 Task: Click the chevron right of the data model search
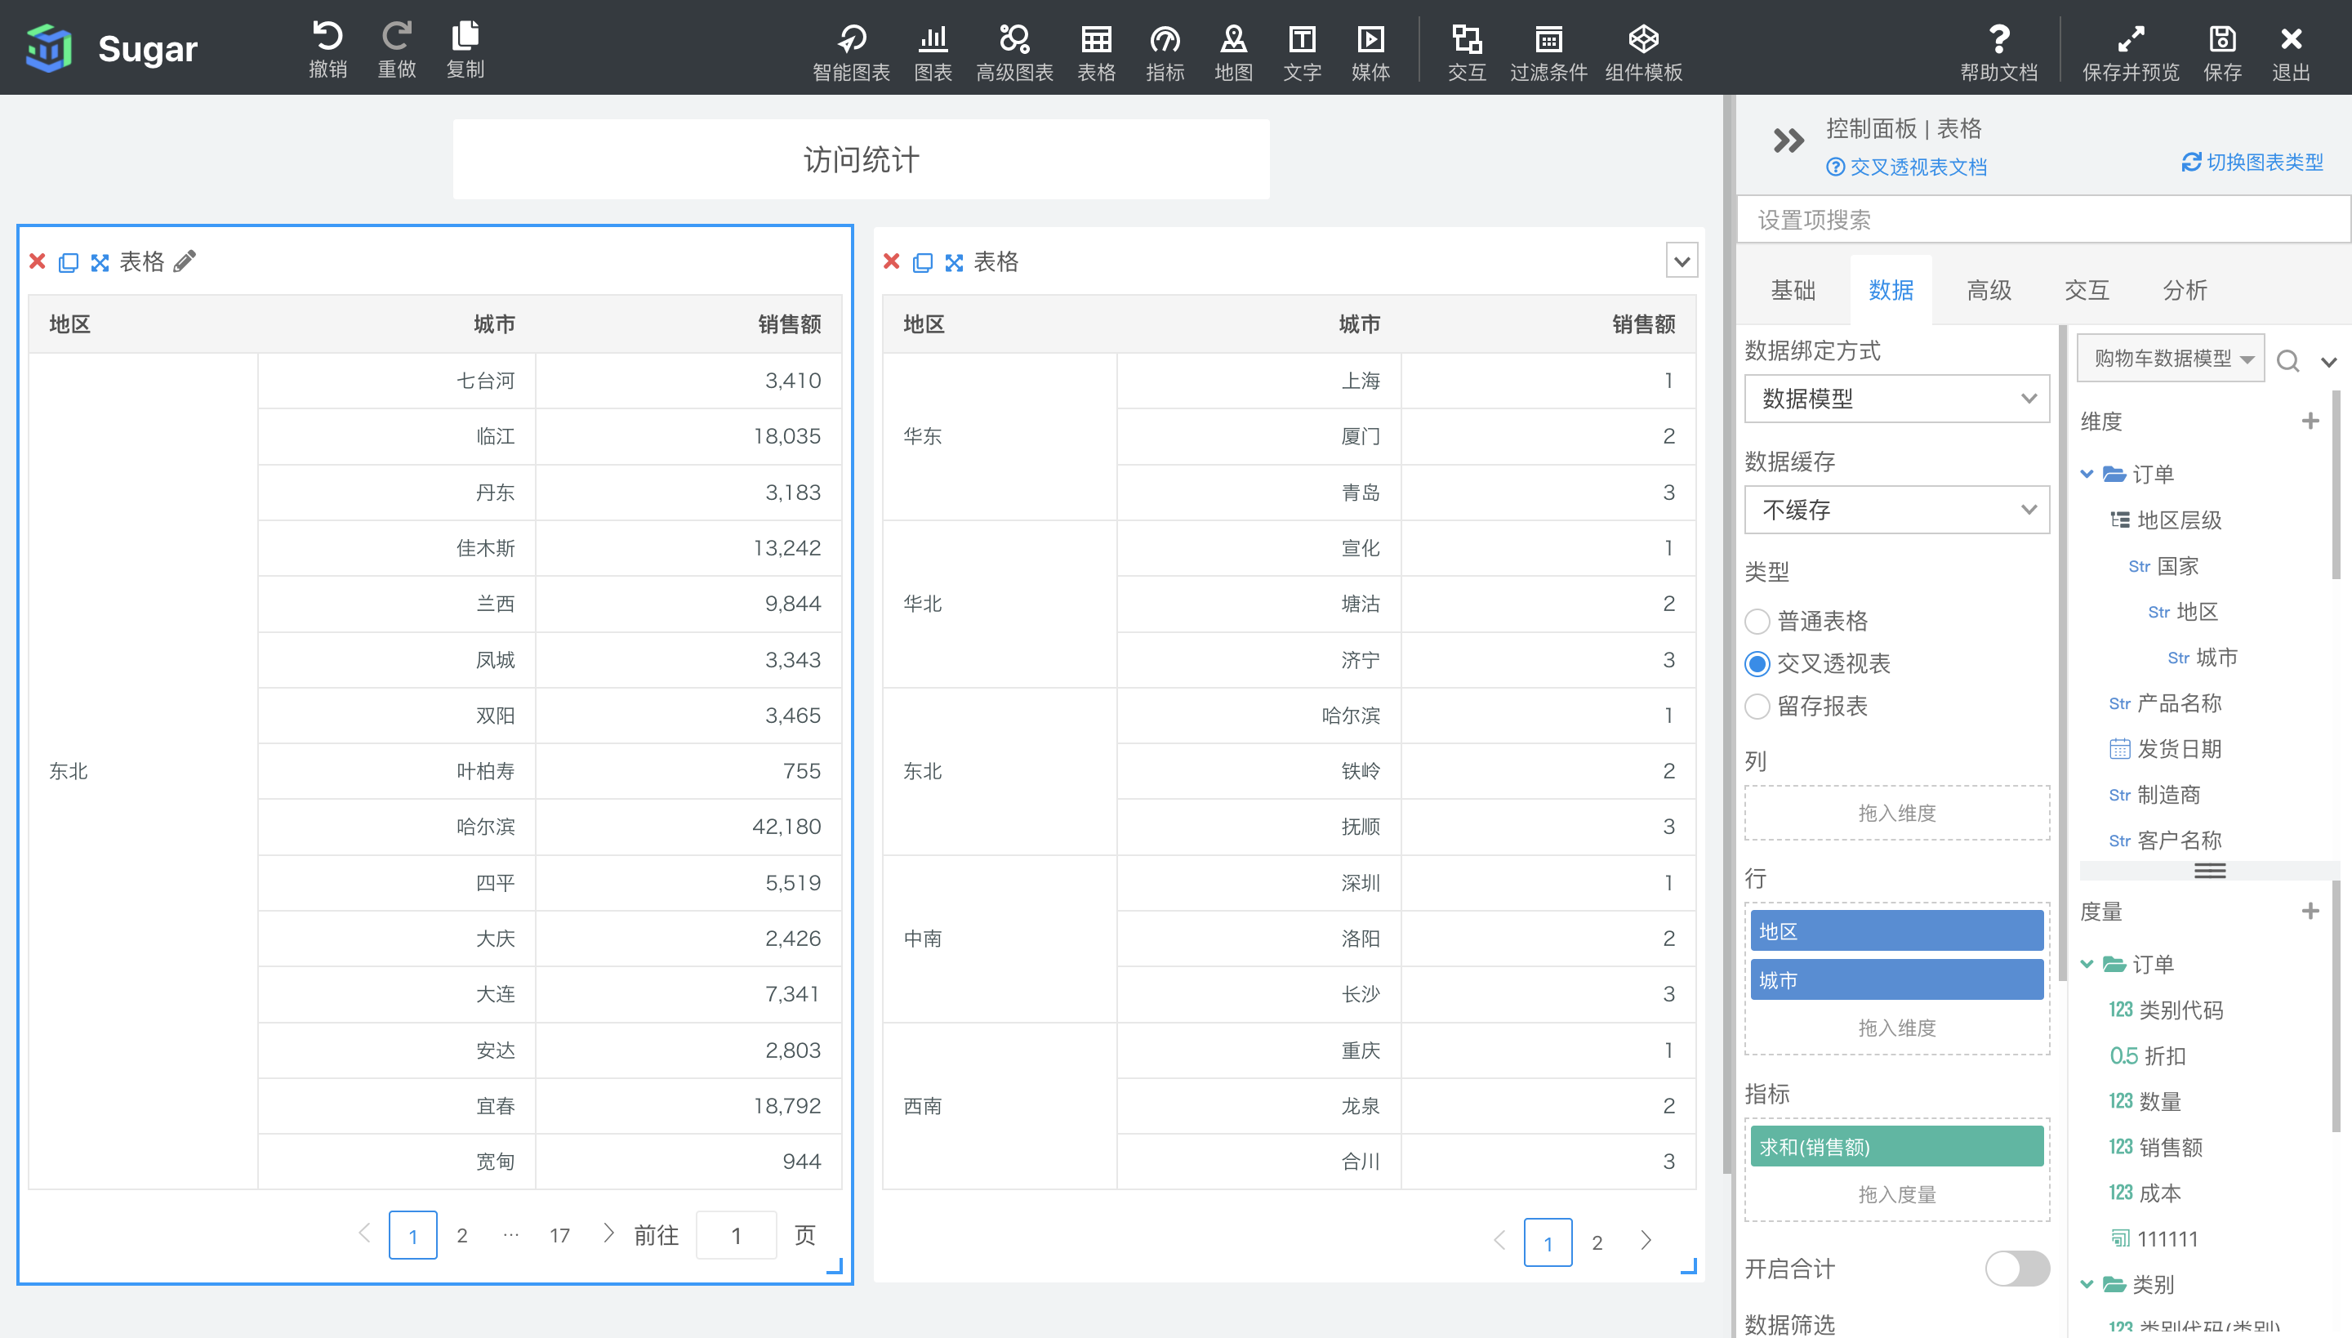[2329, 362]
